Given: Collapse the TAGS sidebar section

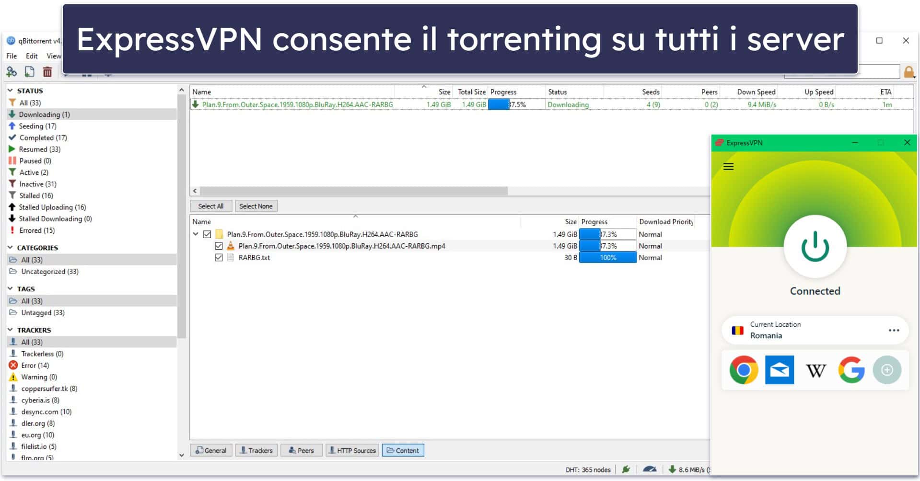Looking at the screenshot, I should coord(11,288).
